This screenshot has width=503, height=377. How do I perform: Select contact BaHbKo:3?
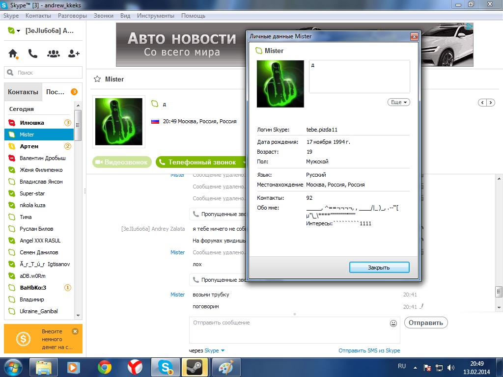tap(39, 288)
